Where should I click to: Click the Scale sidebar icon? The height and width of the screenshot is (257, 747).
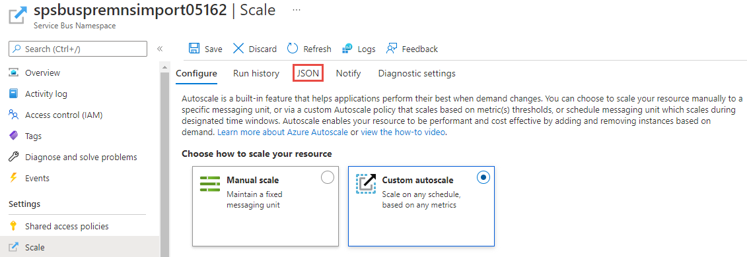(x=14, y=247)
